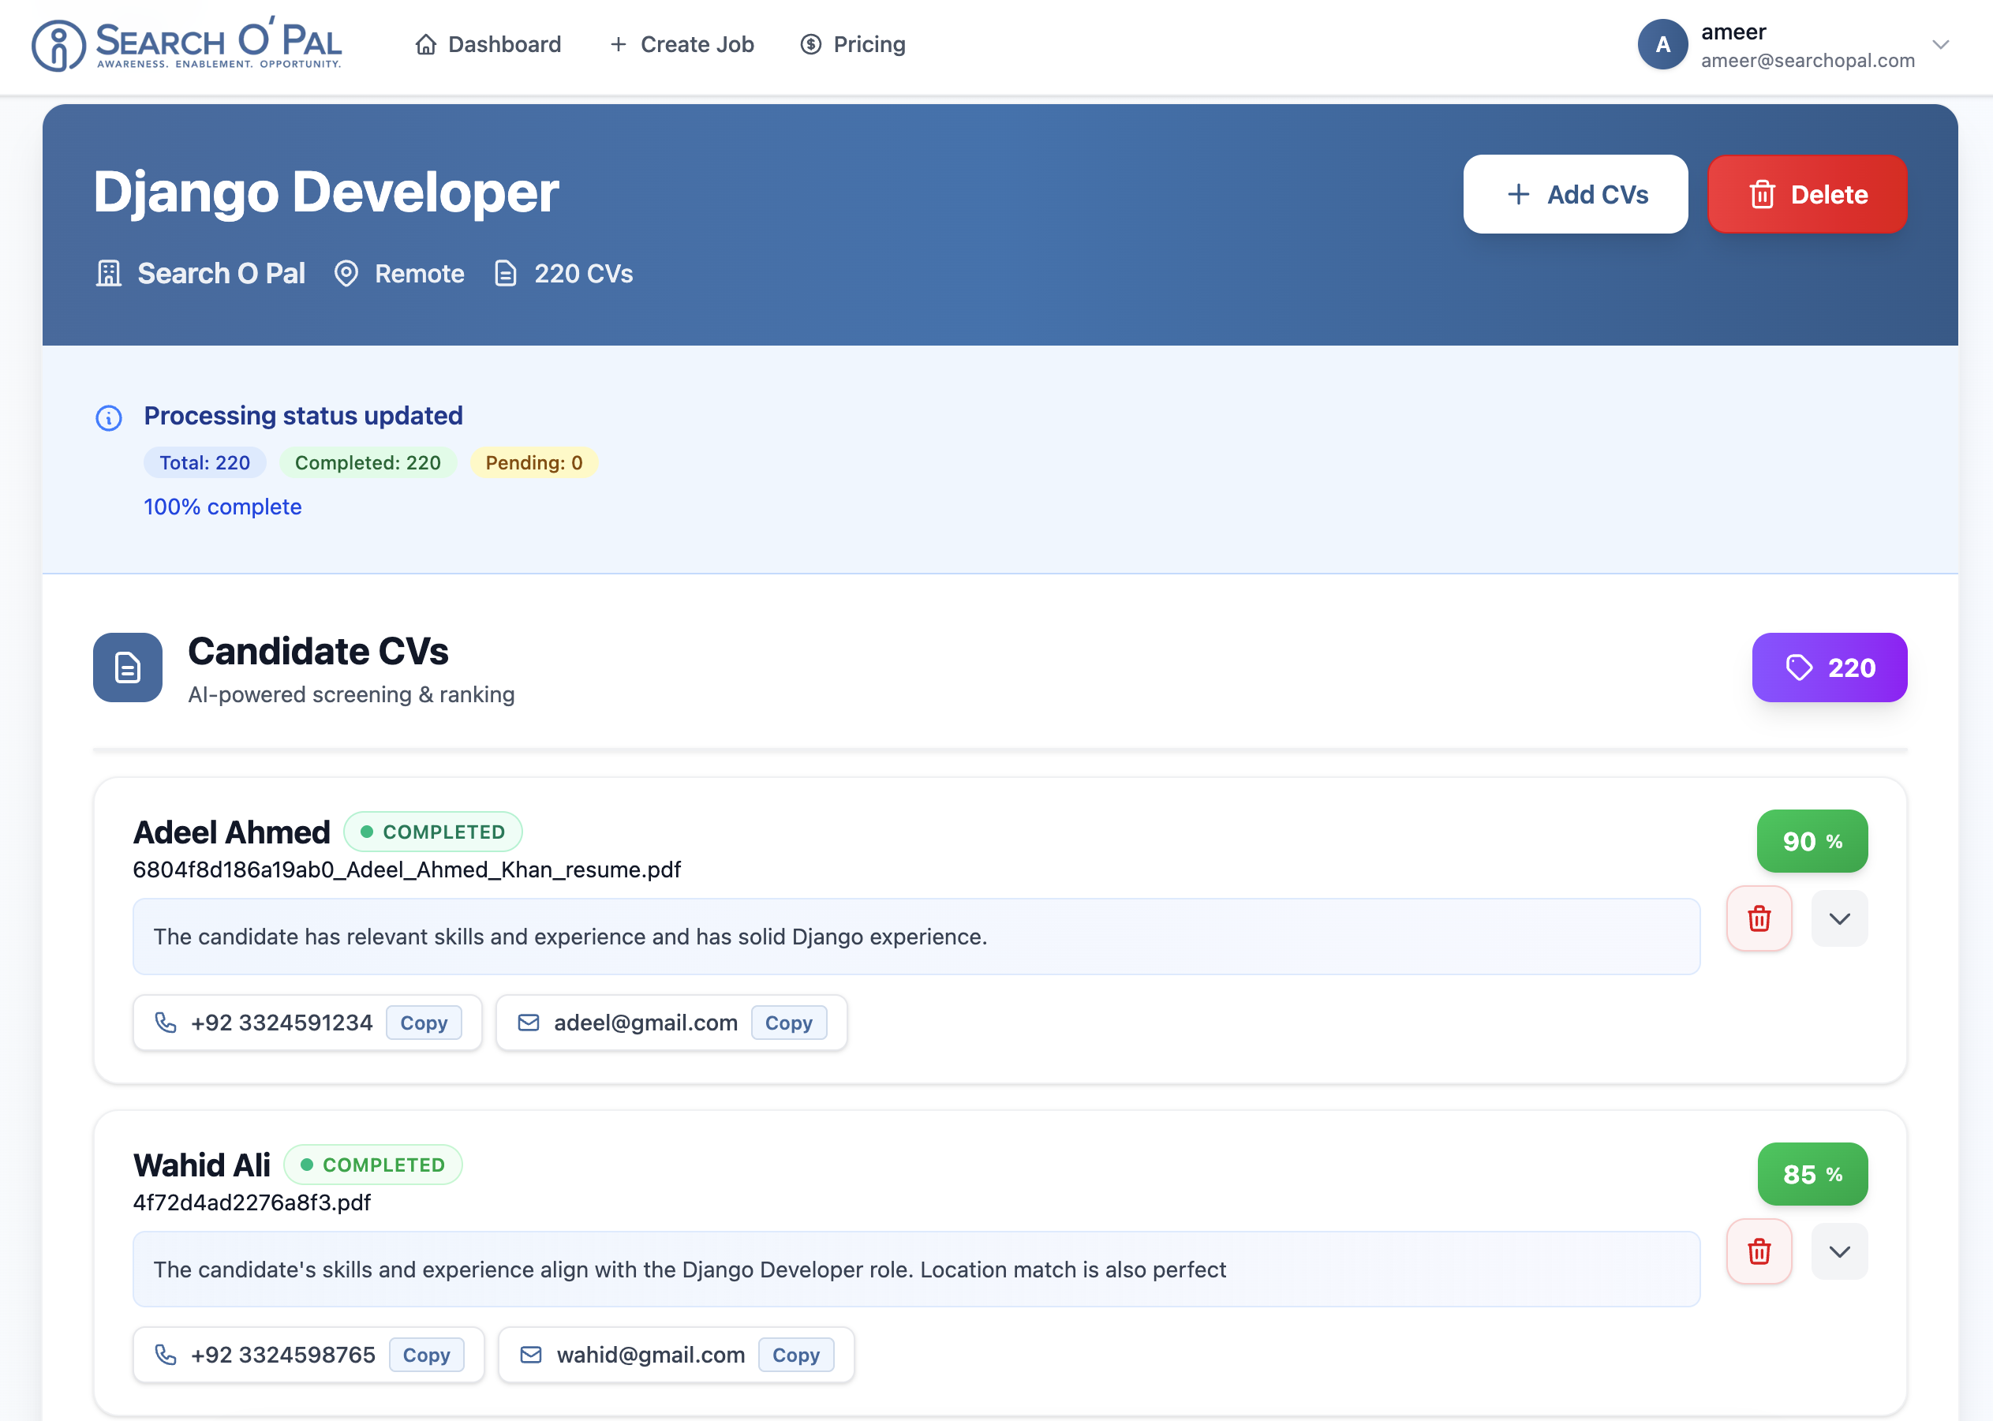
Task: Click Wahid Ali's screening summary text box
Action: (x=916, y=1270)
